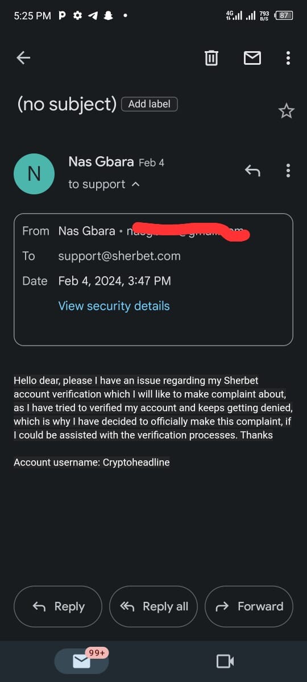
Task: Mark email as unread envelope icon
Action: pos(252,57)
